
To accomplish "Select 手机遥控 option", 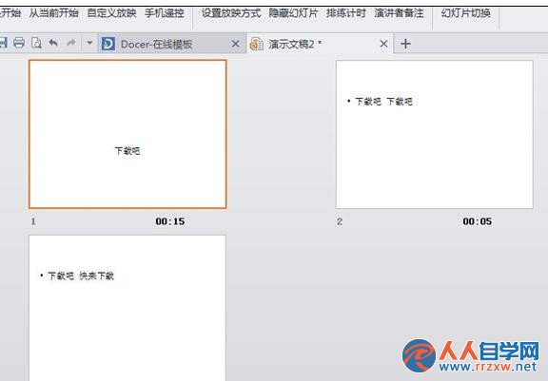I will coord(165,13).
